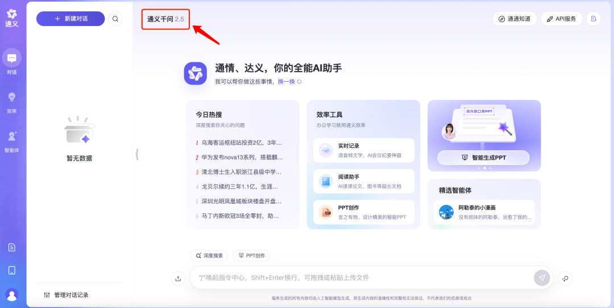This screenshot has width=614, height=308.
Task: Open hot search 华为发布nova13系列
Action: pos(239,158)
